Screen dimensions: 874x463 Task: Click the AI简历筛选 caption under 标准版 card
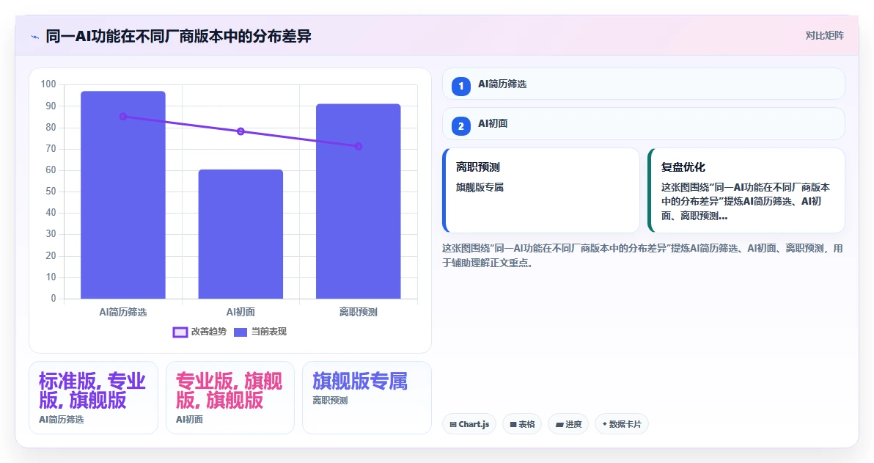(62, 420)
